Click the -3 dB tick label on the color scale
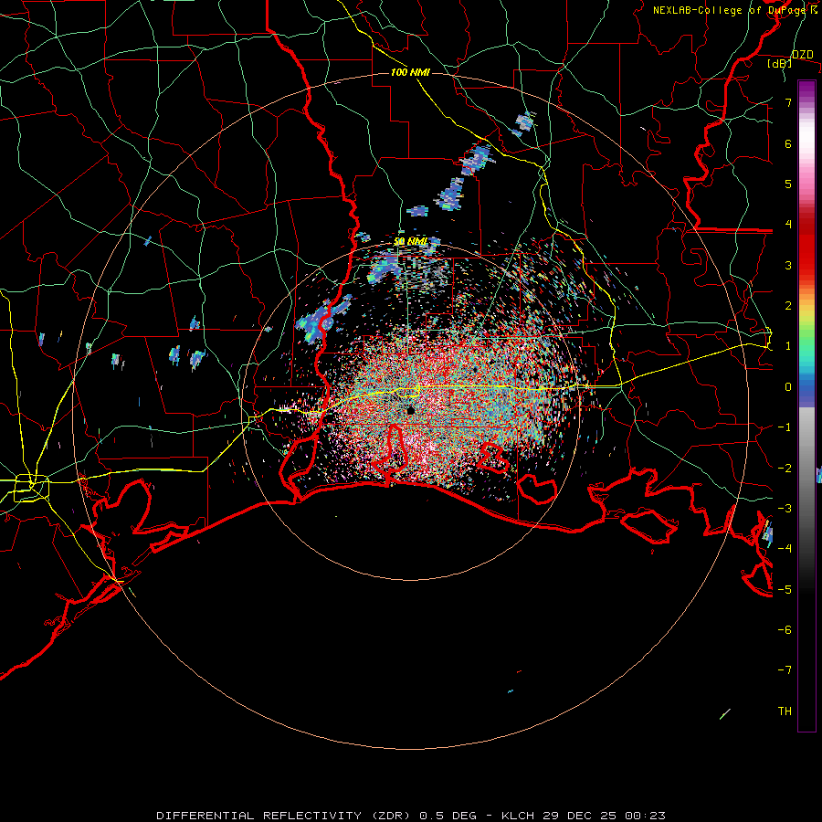 tap(785, 509)
